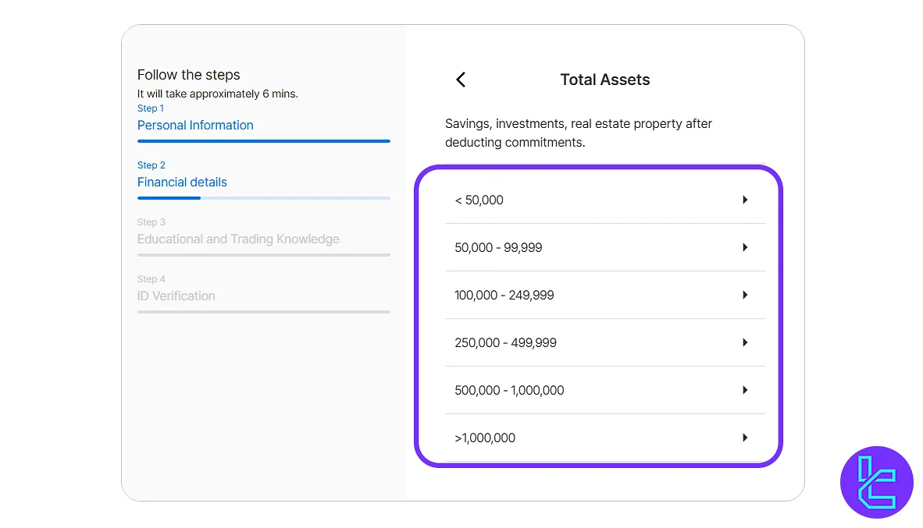Screen dimensions: 923x528
Task: Click the arrow next to < 50,000
Action: pyautogui.click(x=745, y=200)
